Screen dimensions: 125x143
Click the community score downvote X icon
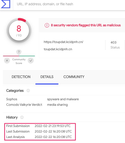[7, 60]
